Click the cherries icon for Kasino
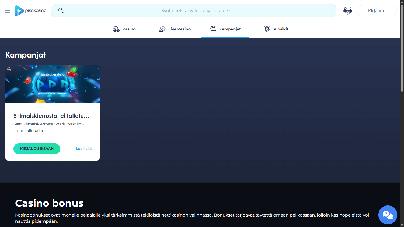The width and height of the screenshot is (404, 227). 117,29
